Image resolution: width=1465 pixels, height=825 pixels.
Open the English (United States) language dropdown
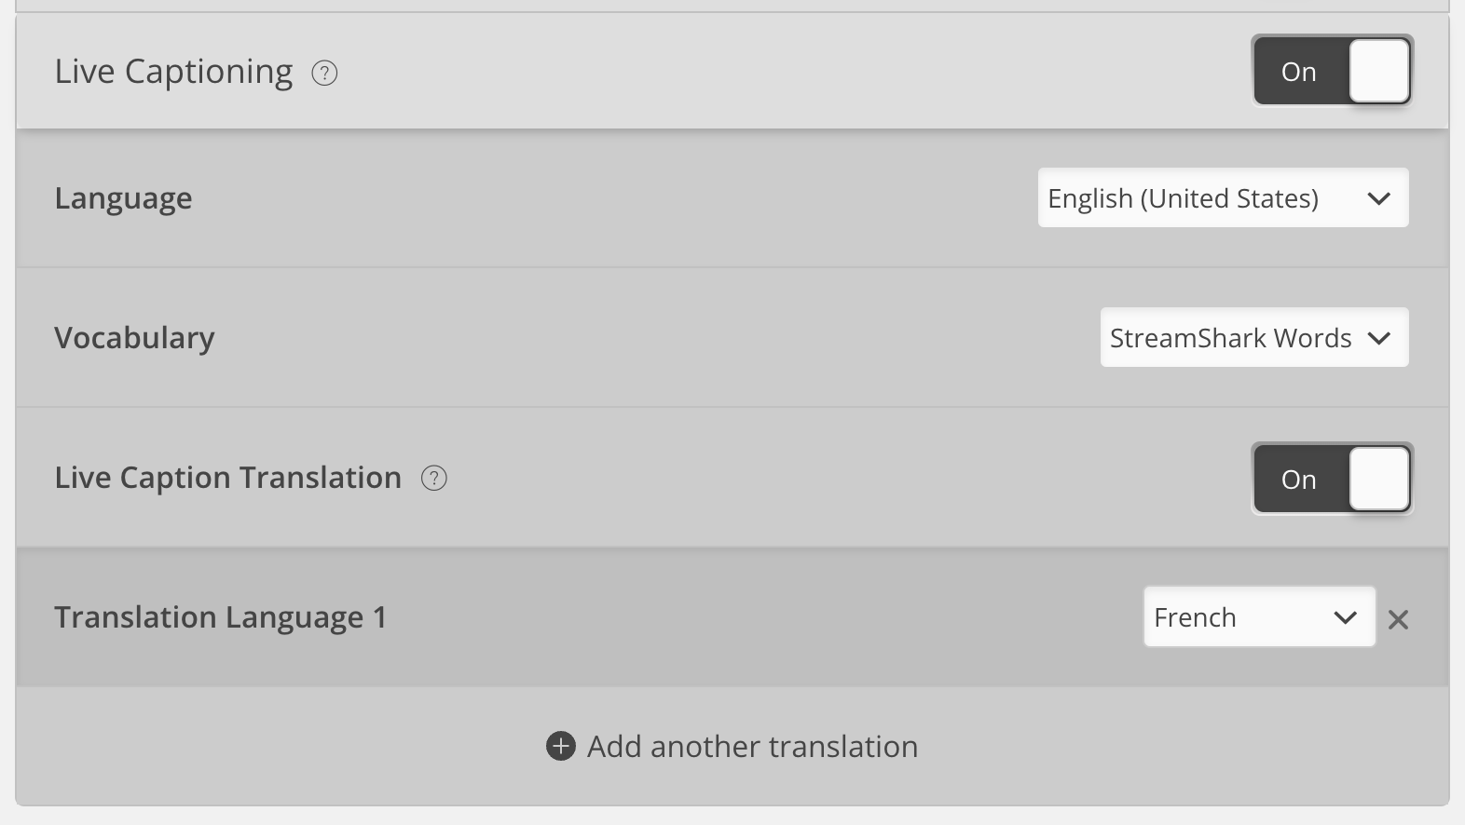tap(1222, 197)
